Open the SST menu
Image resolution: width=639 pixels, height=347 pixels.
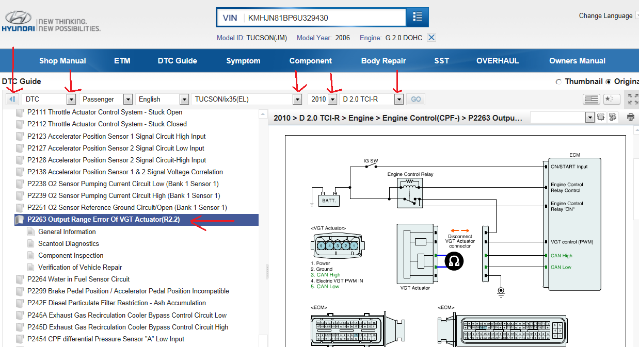coord(442,61)
